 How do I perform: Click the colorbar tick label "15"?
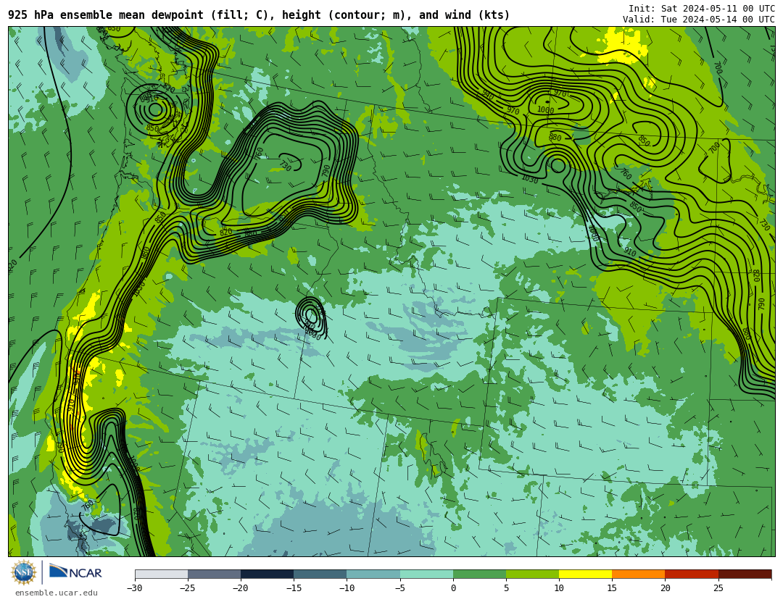click(x=612, y=588)
